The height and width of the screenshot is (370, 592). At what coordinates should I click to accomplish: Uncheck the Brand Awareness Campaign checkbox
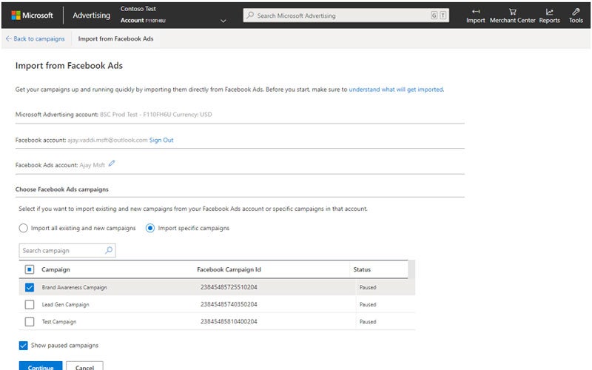[x=30, y=287]
